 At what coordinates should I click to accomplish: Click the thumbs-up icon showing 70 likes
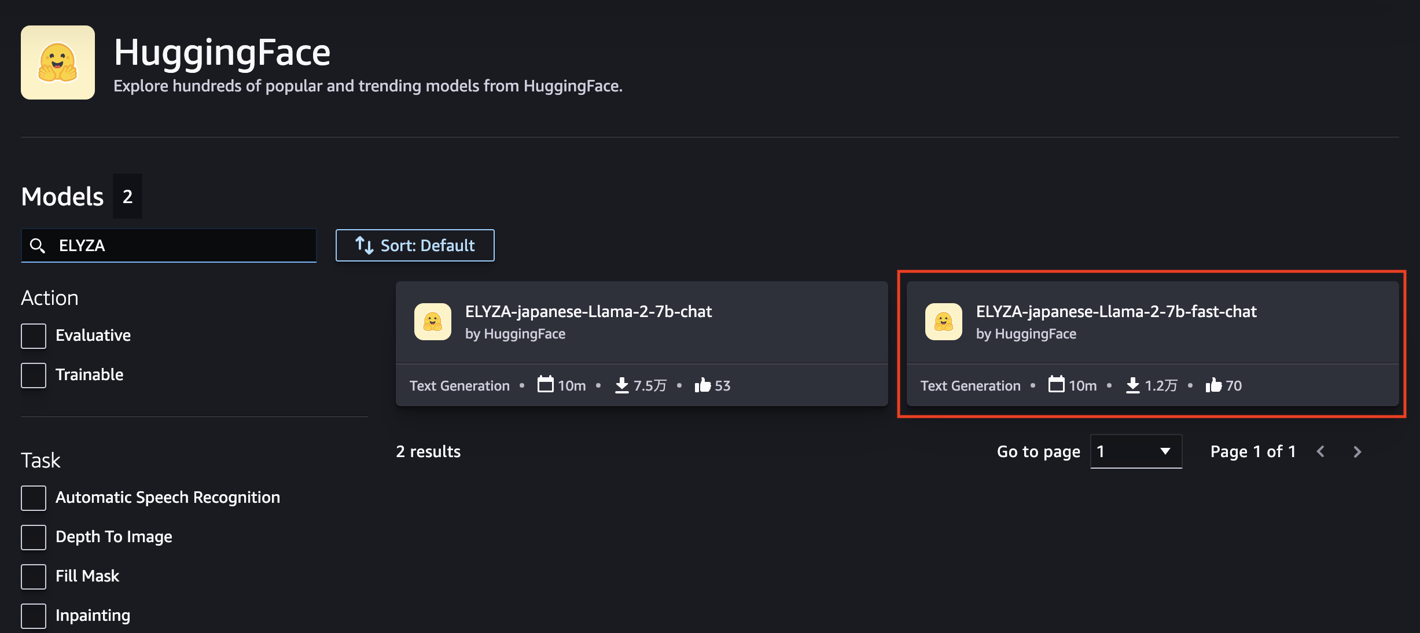click(1213, 385)
